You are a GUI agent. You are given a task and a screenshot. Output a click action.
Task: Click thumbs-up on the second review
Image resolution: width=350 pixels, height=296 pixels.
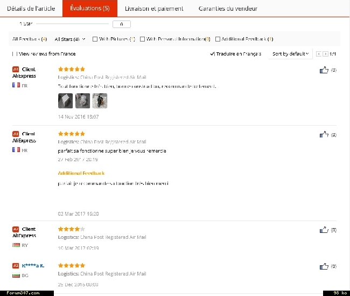click(x=324, y=134)
